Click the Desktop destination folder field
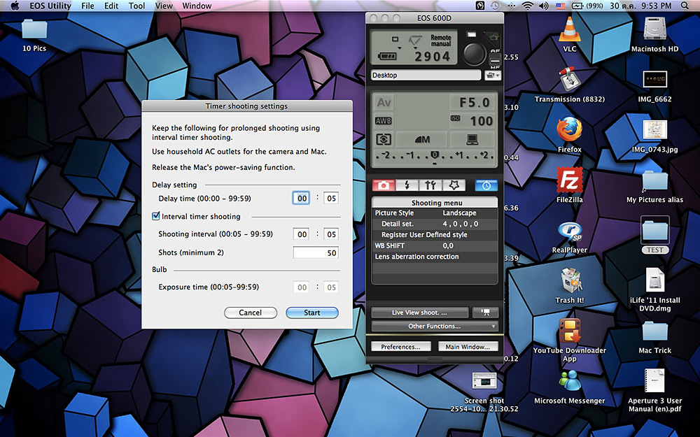 coord(426,76)
